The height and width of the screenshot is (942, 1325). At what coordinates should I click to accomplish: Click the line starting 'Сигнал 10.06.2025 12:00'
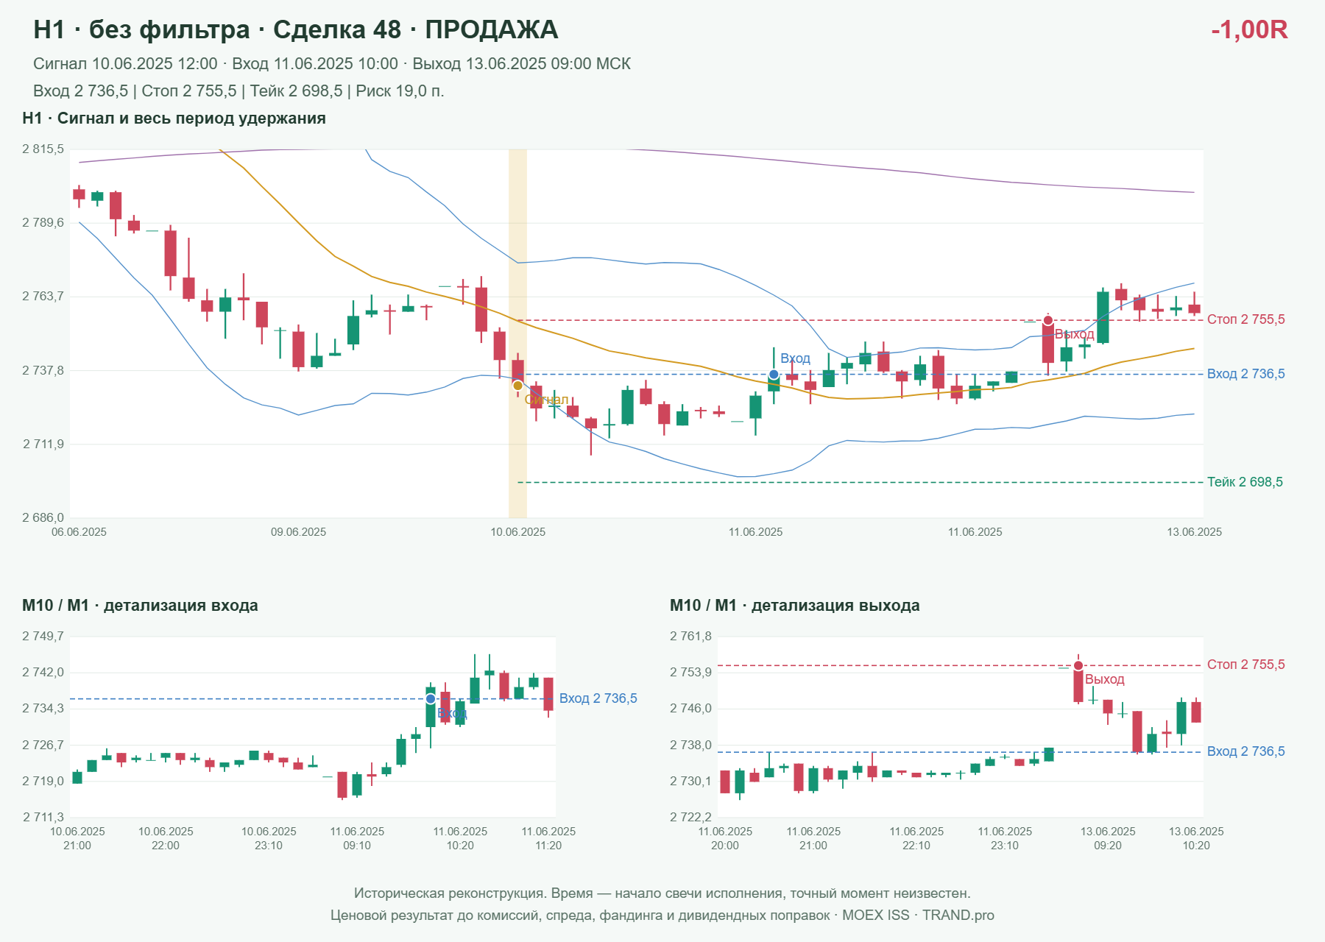332,64
